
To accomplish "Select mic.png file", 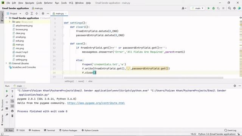I will 20,48.
